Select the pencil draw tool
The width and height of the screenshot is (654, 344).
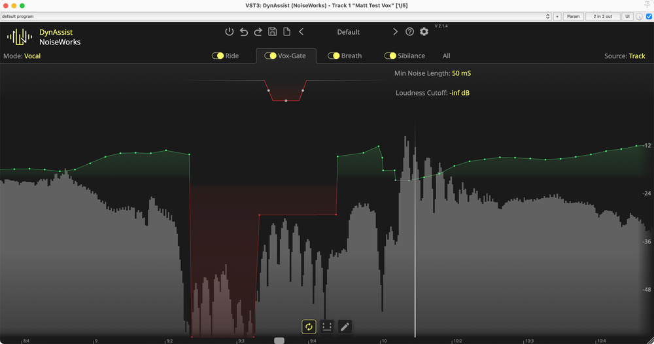point(345,326)
